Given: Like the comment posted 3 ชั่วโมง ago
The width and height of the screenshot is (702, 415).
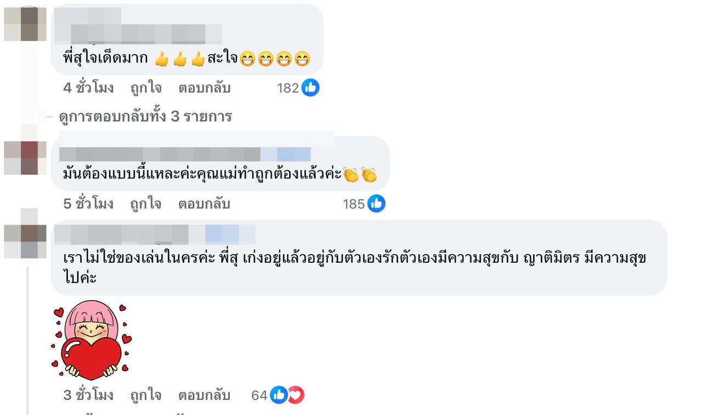Looking at the screenshot, I should 145,395.
